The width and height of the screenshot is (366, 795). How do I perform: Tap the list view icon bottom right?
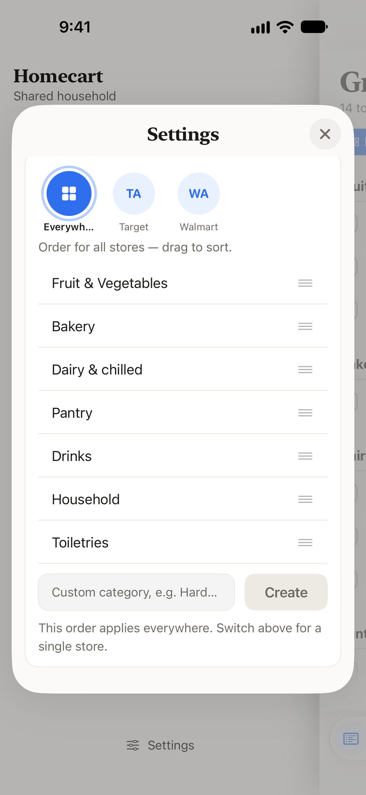[351, 739]
